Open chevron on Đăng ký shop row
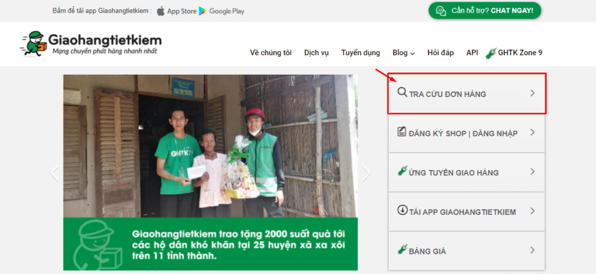The width and height of the screenshot is (596, 274). (x=533, y=132)
